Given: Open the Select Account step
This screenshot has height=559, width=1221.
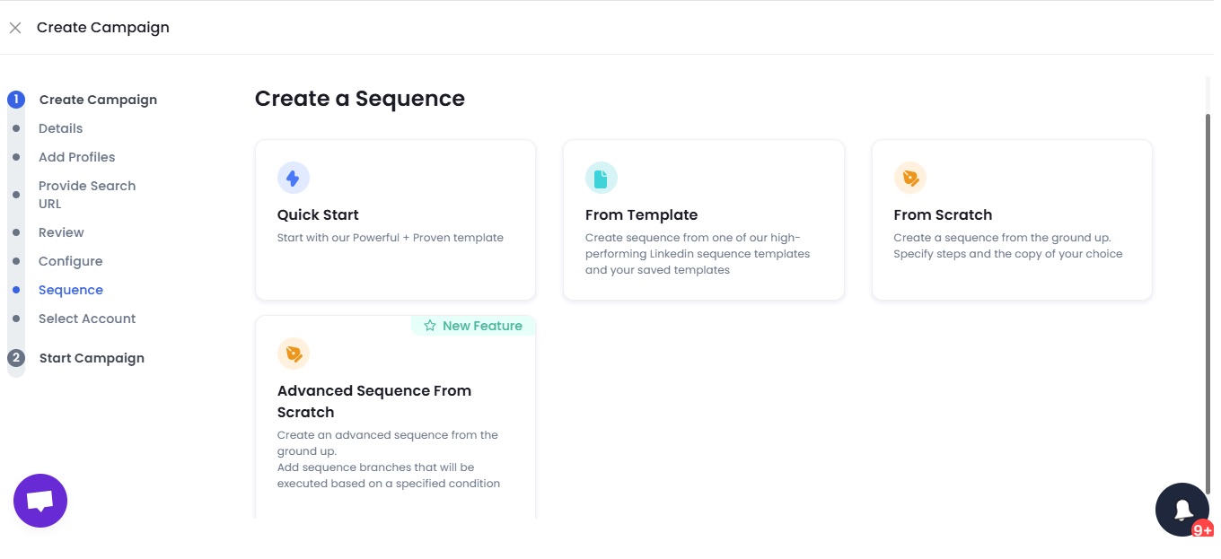Looking at the screenshot, I should coord(87,318).
